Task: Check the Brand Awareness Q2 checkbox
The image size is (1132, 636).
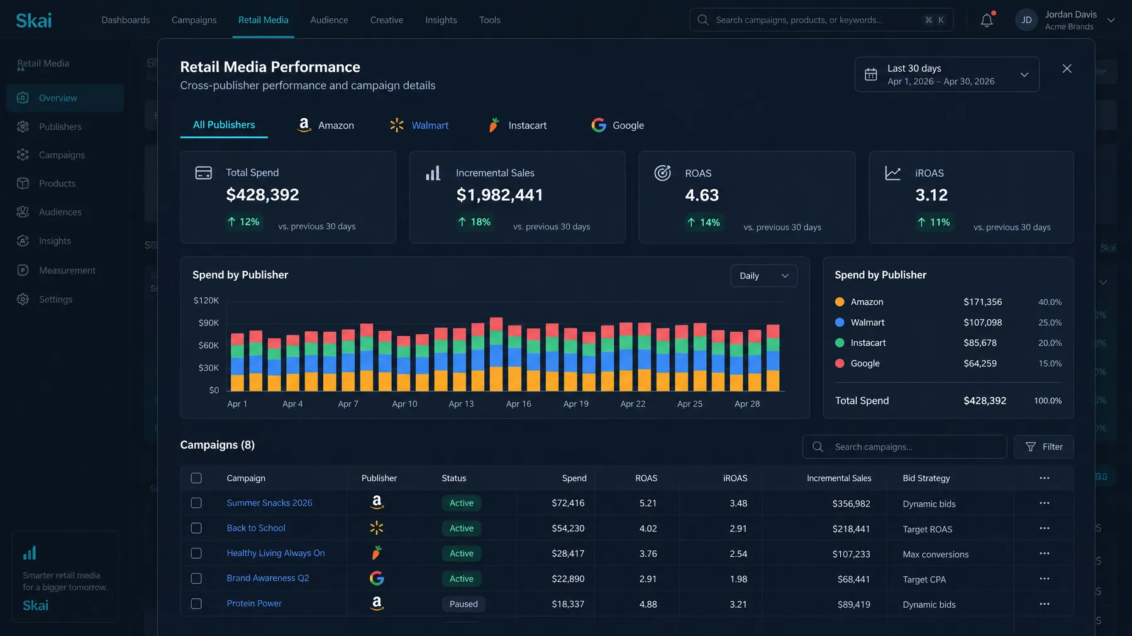Action: (196, 578)
